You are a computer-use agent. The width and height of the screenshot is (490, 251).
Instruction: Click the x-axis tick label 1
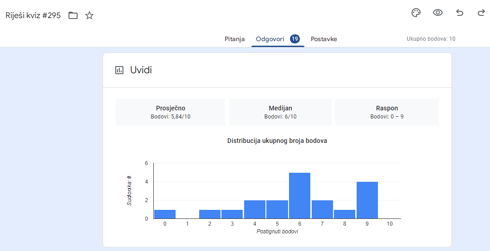pyautogui.click(x=187, y=224)
